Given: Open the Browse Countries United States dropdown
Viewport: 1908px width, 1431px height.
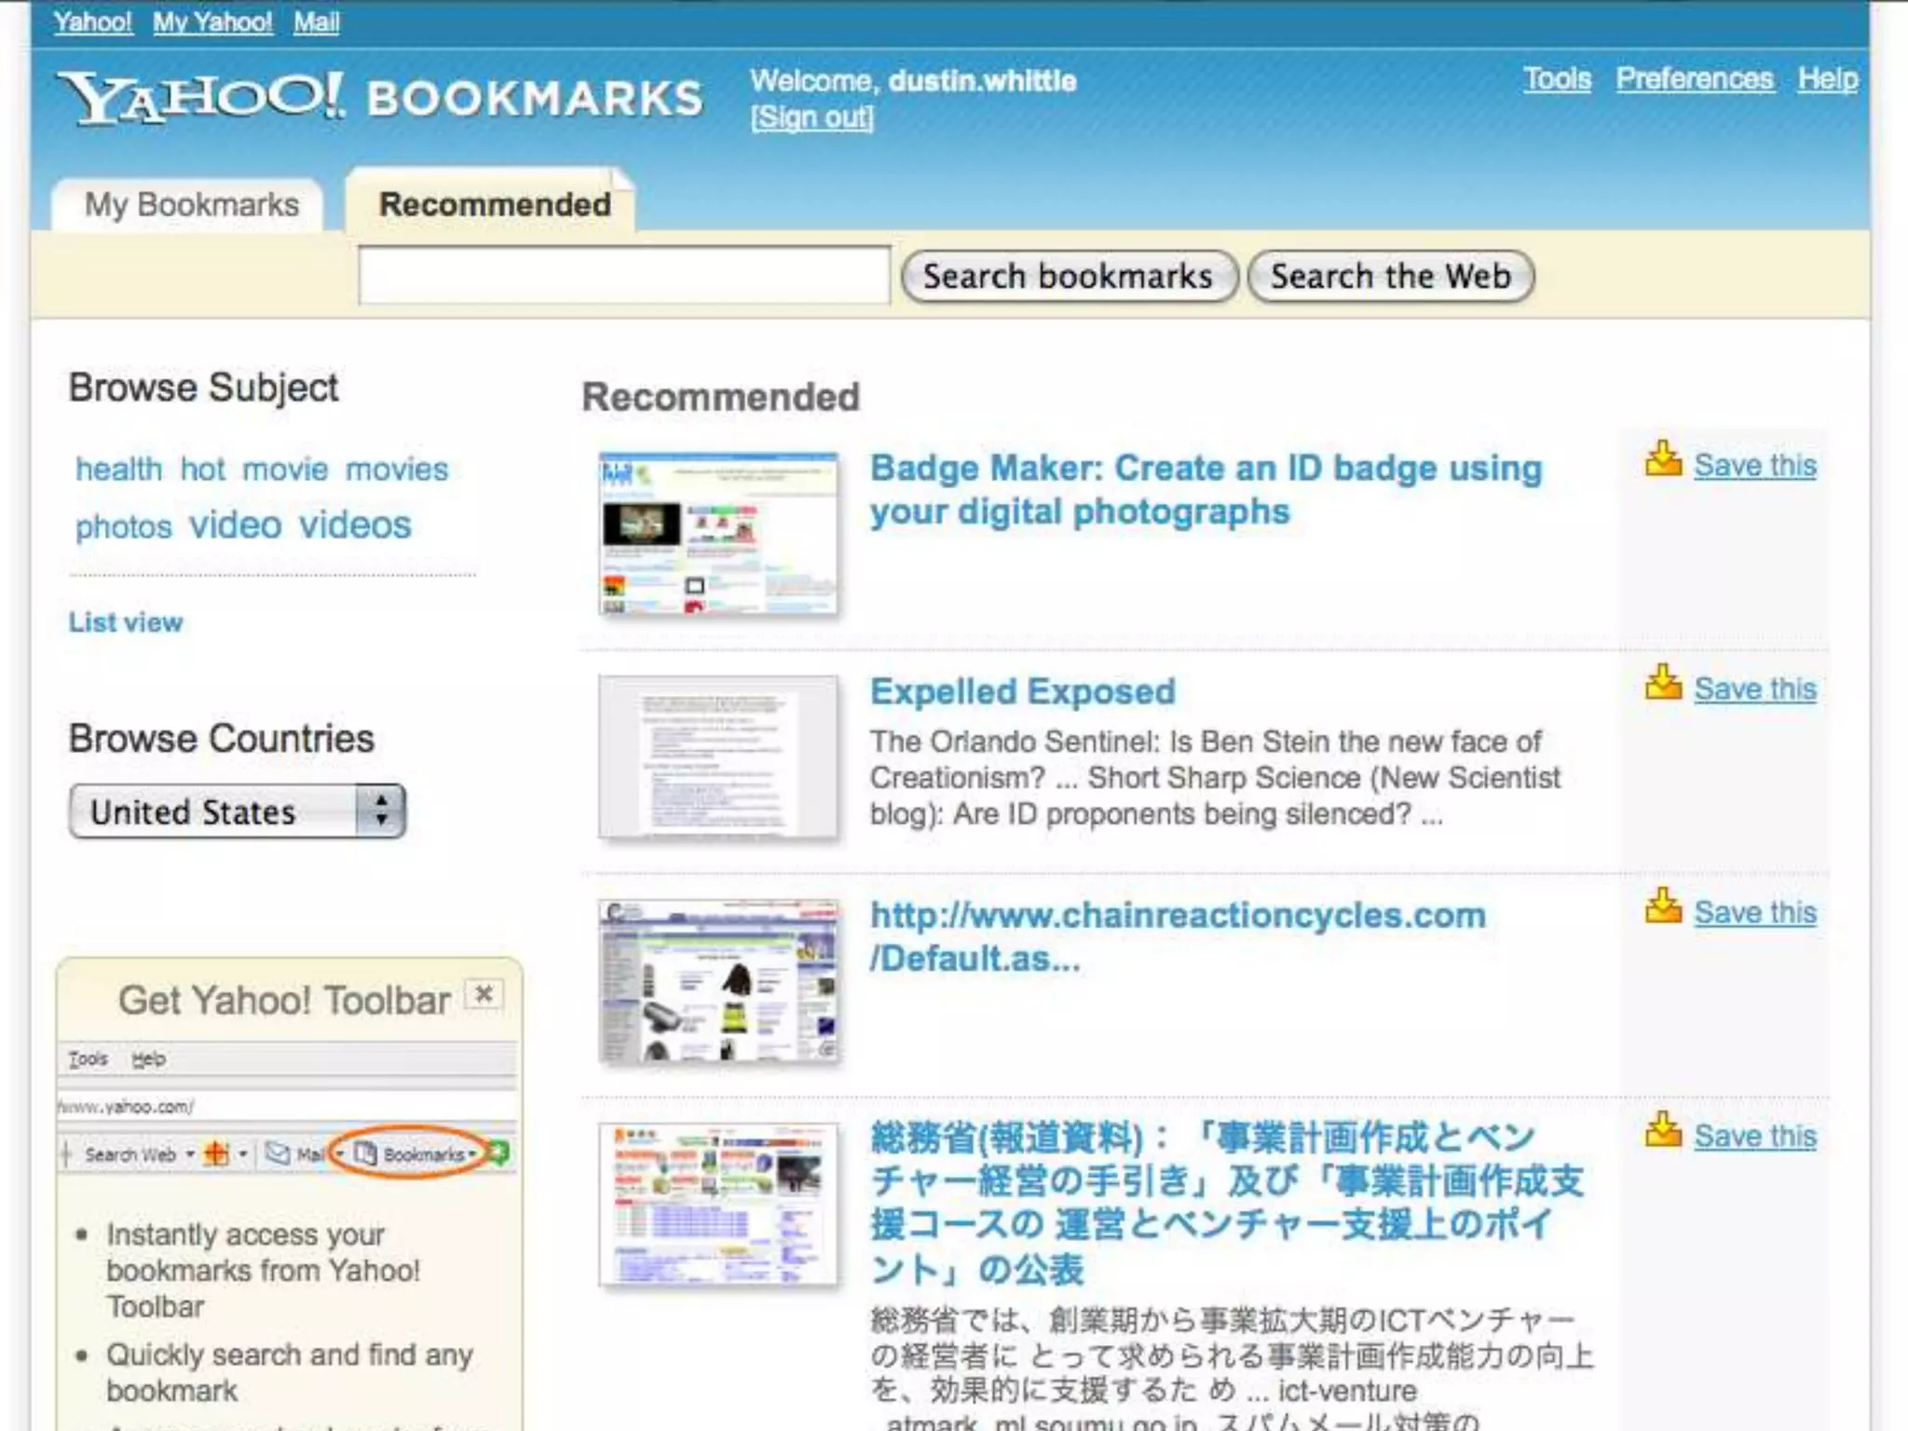Looking at the screenshot, I should (x=237, y=811).
